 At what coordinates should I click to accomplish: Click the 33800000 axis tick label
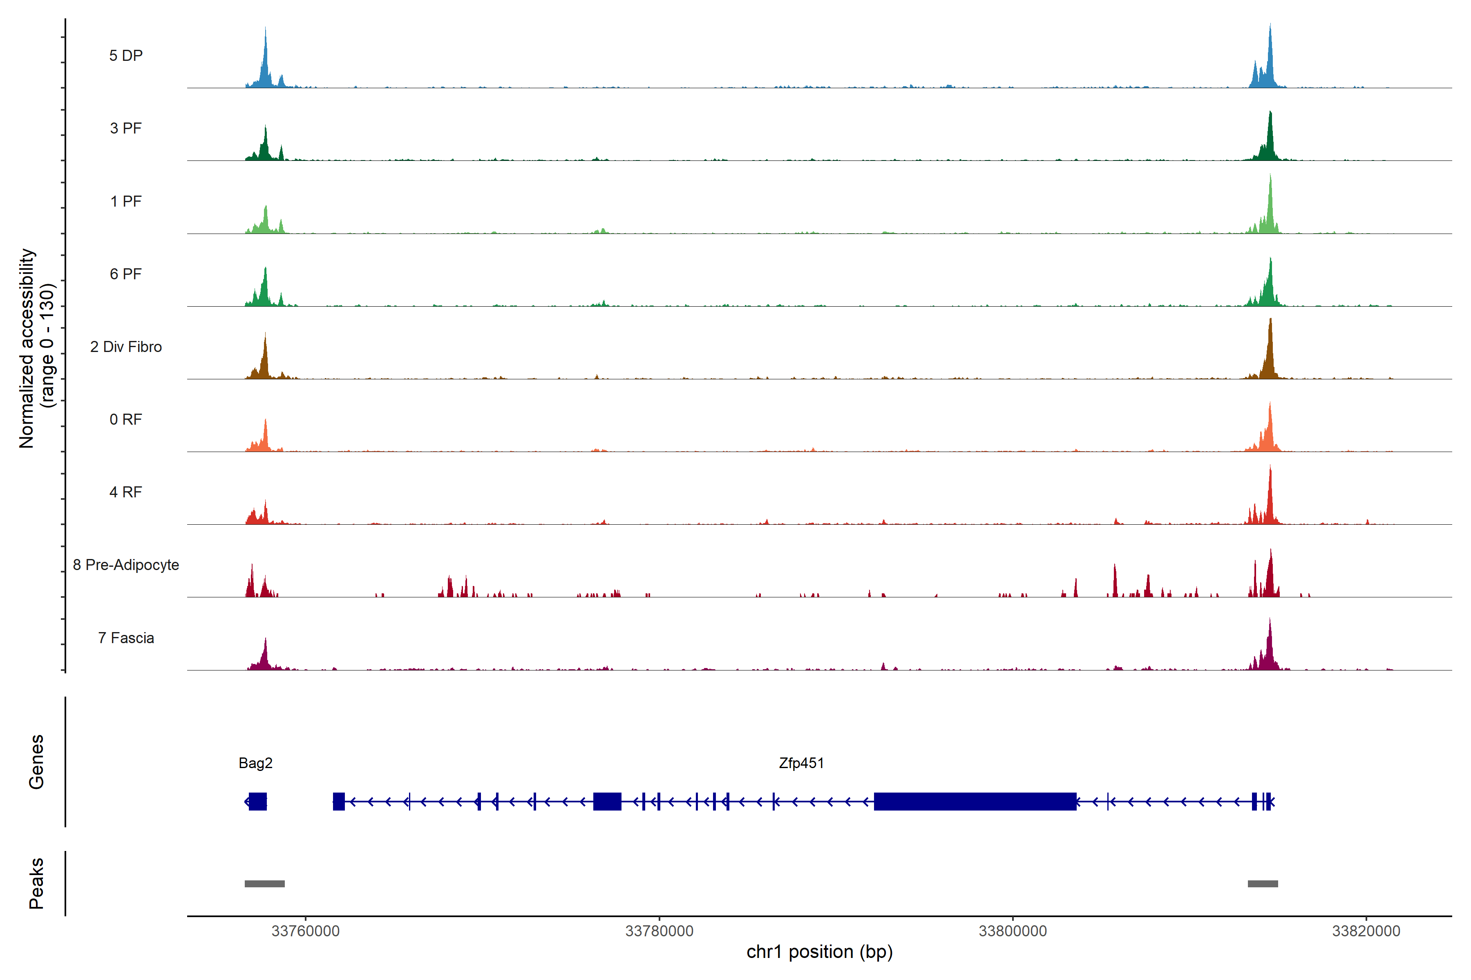click(1013, 931)
